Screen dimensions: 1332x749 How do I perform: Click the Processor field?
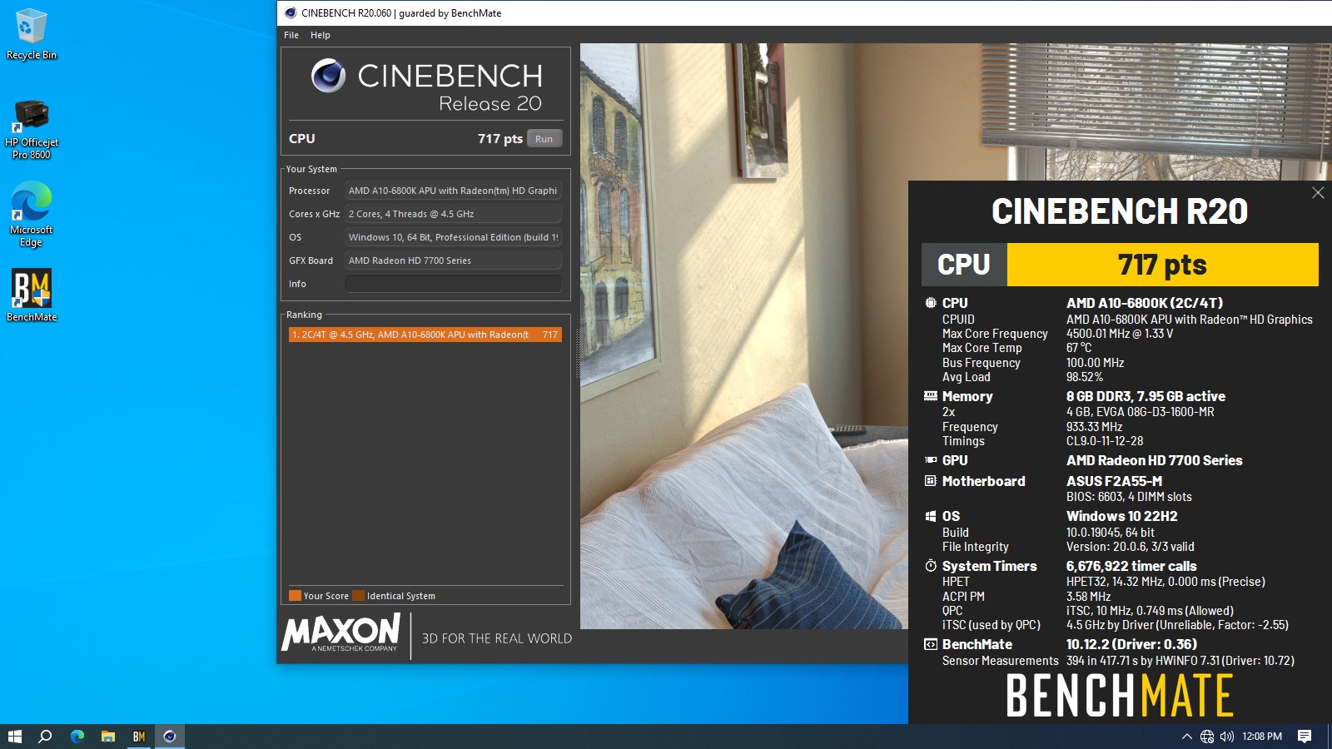tap(453, 191)
